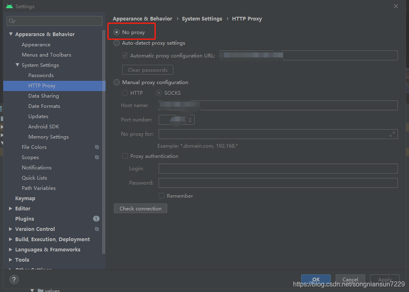The image size is (409, 292).
Task: Go to the Passwords settings page
Action: (41, 75)
